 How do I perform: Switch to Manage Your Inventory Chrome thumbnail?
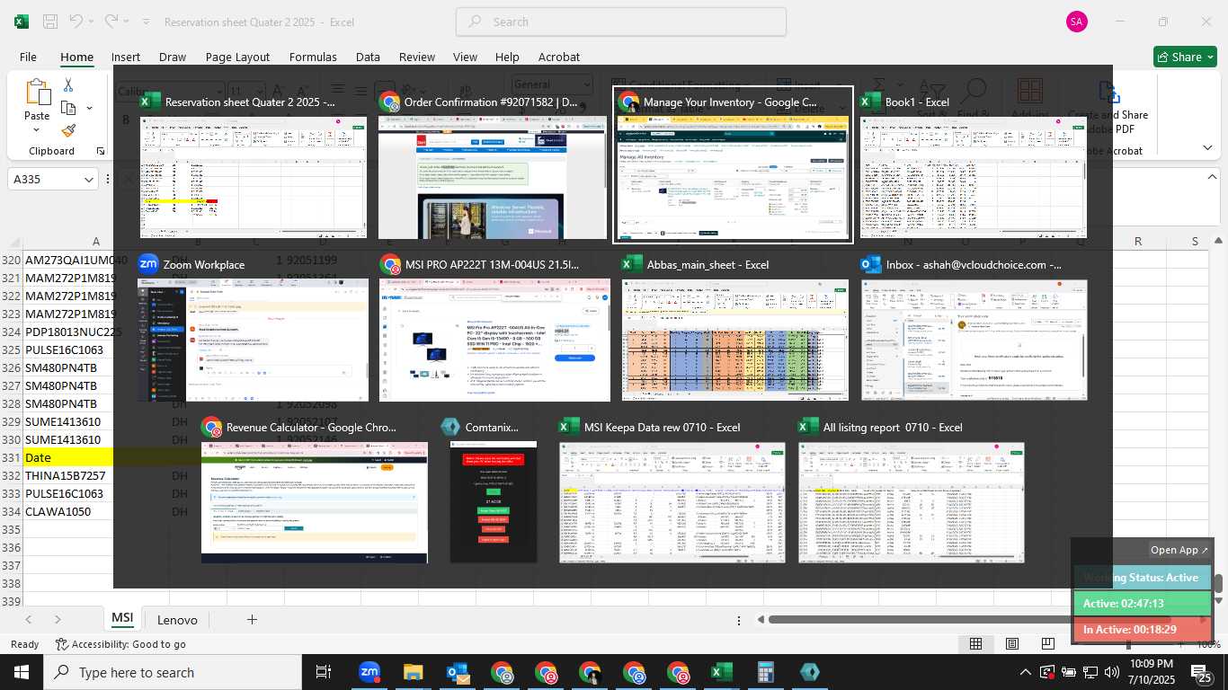[x=733, y=164]
